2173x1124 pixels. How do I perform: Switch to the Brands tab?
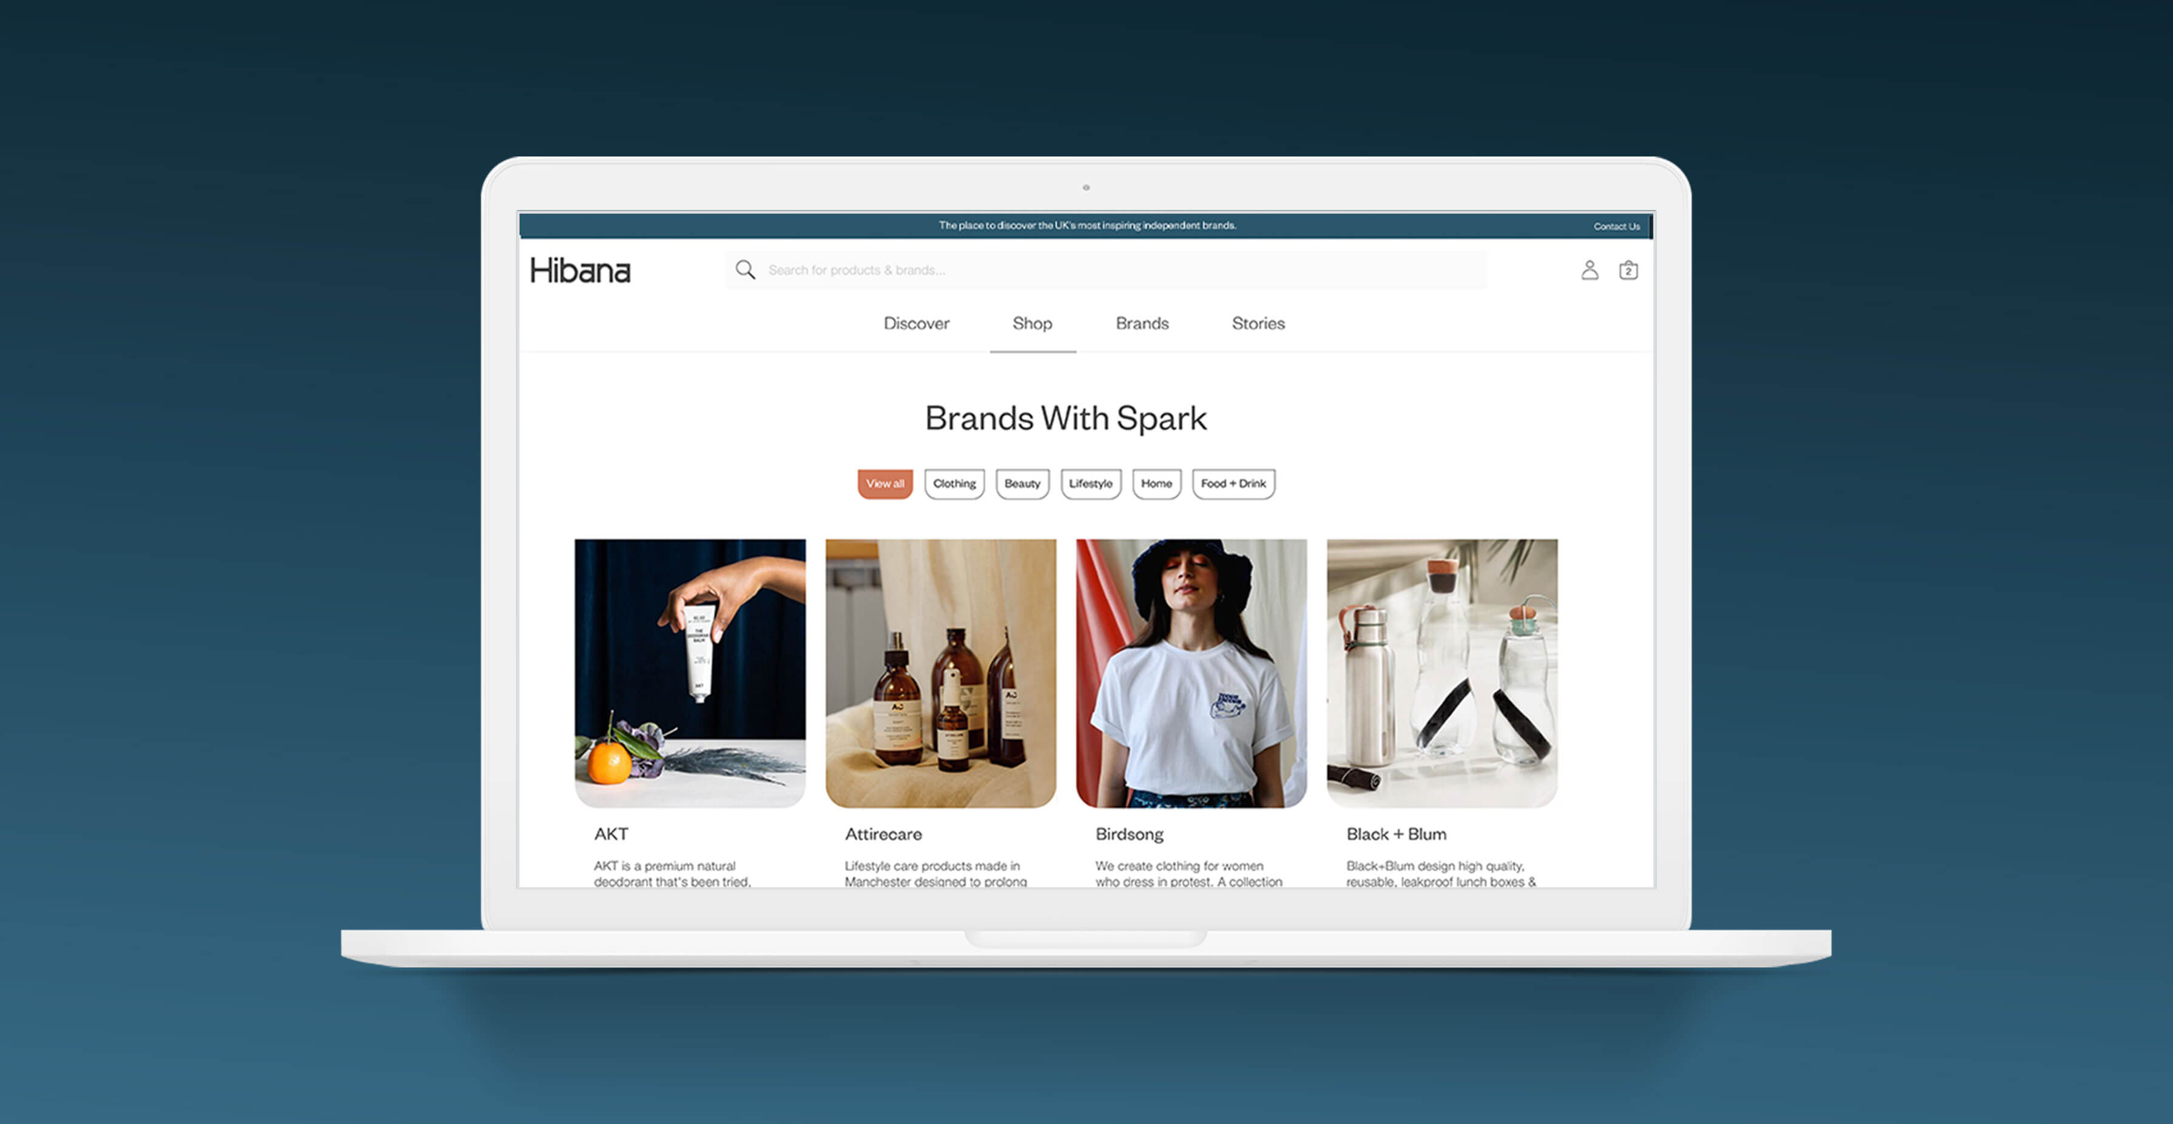pos(1142,323)
